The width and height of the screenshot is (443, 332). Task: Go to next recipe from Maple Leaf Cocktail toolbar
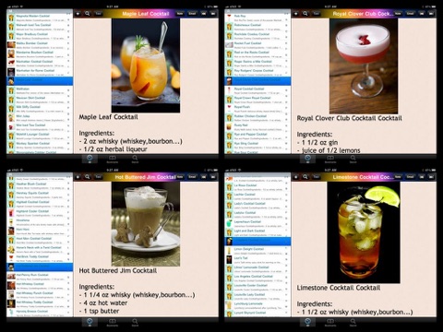pos(213,14)
